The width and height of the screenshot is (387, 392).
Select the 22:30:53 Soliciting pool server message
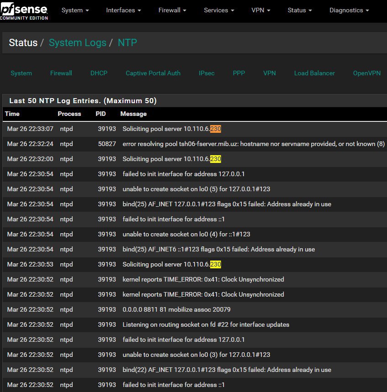(172, 264)
